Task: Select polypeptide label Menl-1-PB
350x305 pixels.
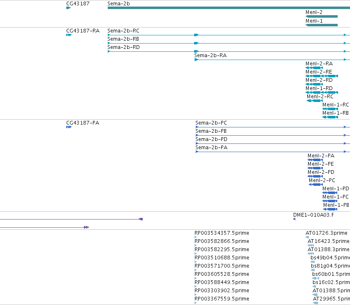Action: pyautogui.click(x=336, y=205)
